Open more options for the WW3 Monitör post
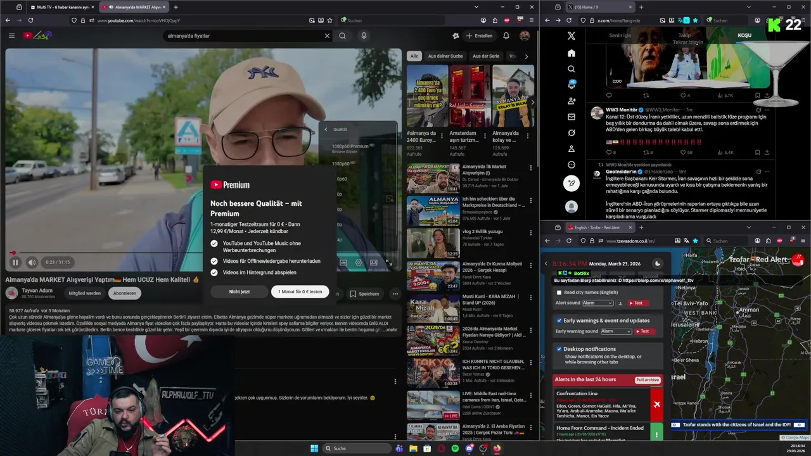This screenshot has width=811, height=456. pyautogui.click(x=767, y=110)
